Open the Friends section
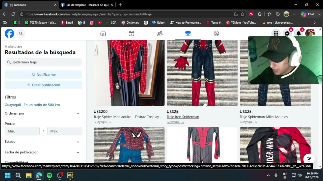The image size is (323, 181). coord(160,33)
